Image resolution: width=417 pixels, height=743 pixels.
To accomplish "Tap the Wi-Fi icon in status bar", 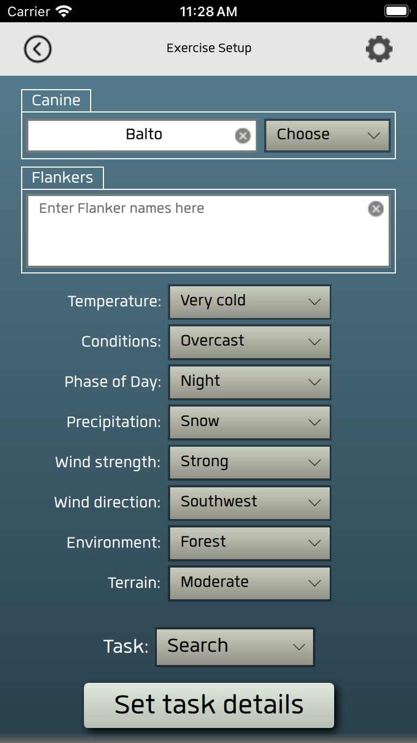I will [x=64, y=11].
